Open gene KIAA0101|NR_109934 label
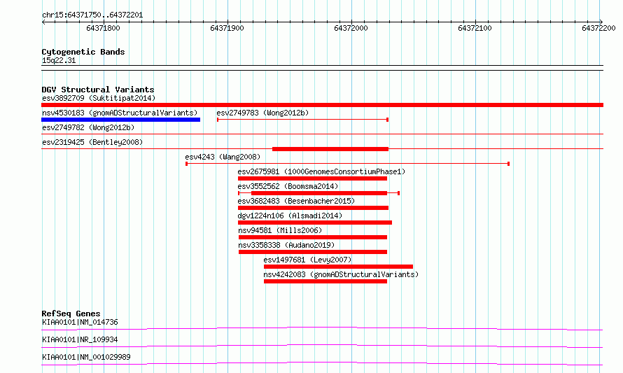 tap(80, 339)
